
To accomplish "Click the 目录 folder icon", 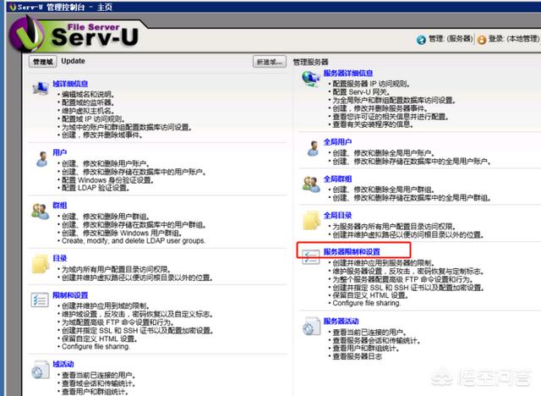I will tap(41, 264).
